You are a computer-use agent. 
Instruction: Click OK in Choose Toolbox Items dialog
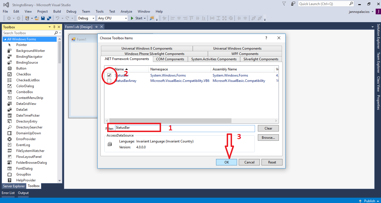227,162
